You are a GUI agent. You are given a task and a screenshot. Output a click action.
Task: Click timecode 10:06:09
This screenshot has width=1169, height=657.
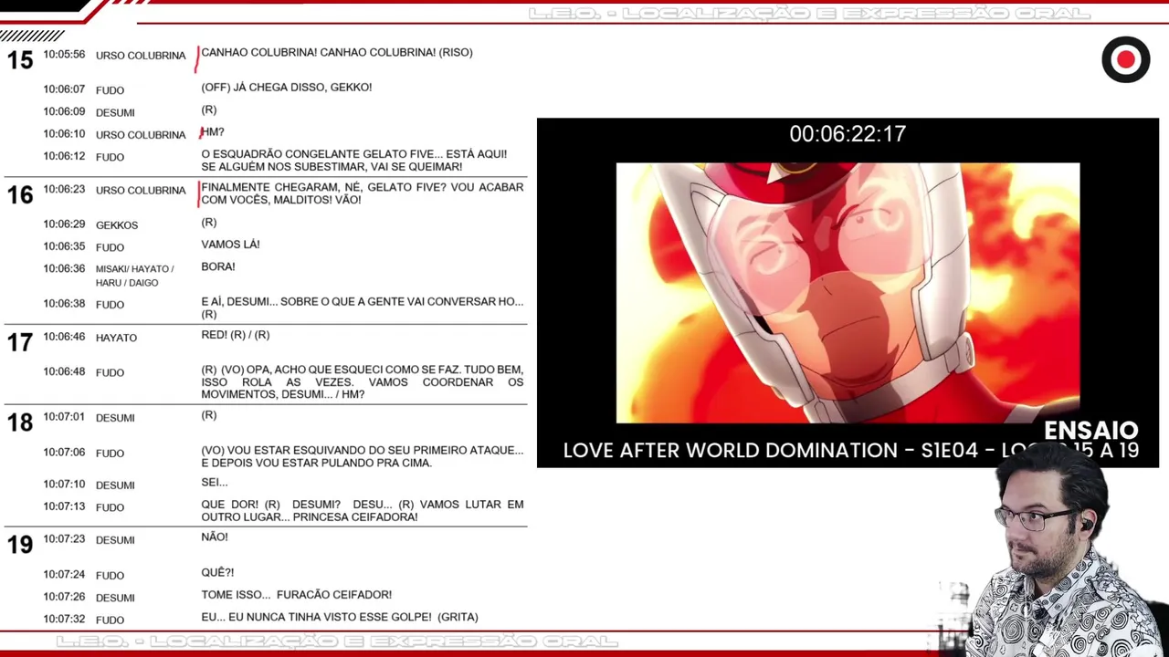pos(64,111)
